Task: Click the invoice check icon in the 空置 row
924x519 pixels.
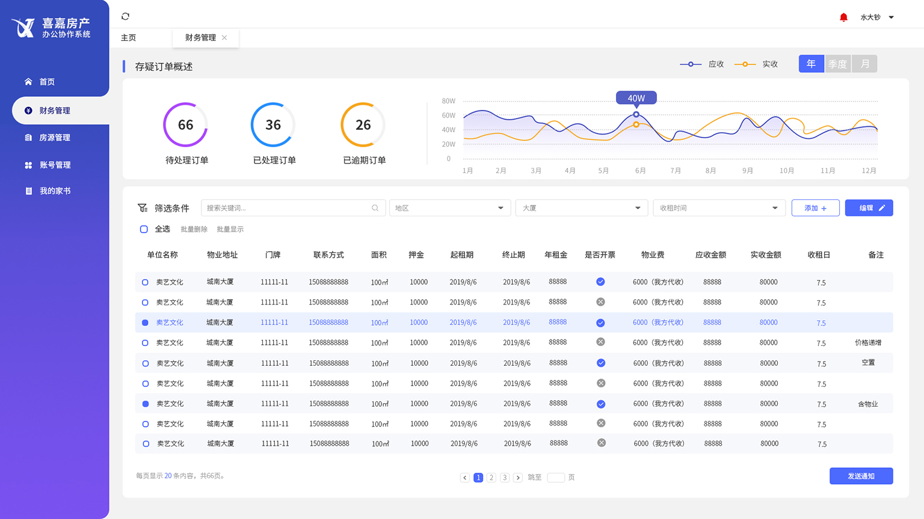Action: pyautogui.click(x=601, y=363)
